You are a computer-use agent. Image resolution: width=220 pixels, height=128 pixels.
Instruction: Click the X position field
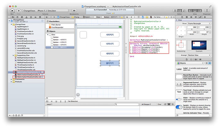coord(192,27)
